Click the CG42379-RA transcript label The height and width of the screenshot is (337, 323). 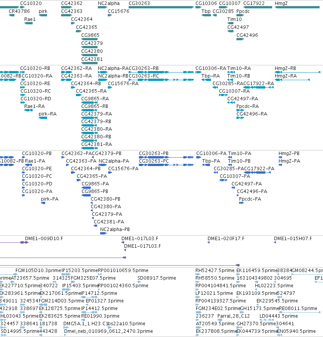pyautogui.click(x=97, y=114)
